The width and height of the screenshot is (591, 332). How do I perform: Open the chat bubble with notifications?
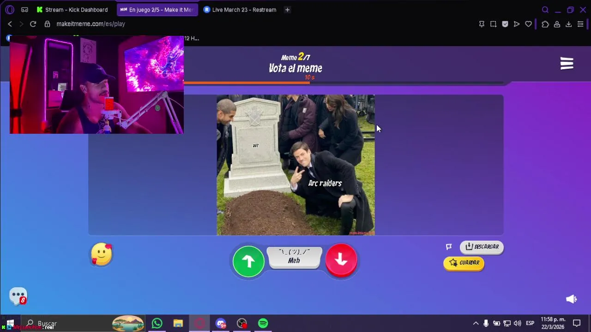pos(18,296)
